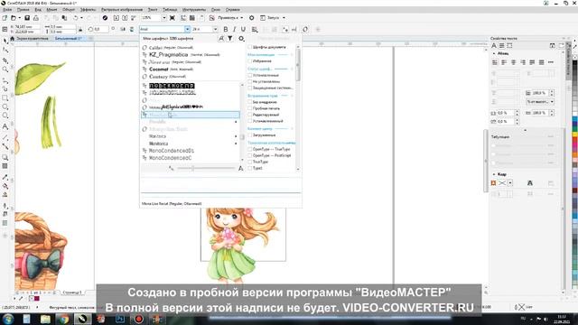Open font list settings gear
The width and height of the screenshot is (578, 325).
pos(241,38)
